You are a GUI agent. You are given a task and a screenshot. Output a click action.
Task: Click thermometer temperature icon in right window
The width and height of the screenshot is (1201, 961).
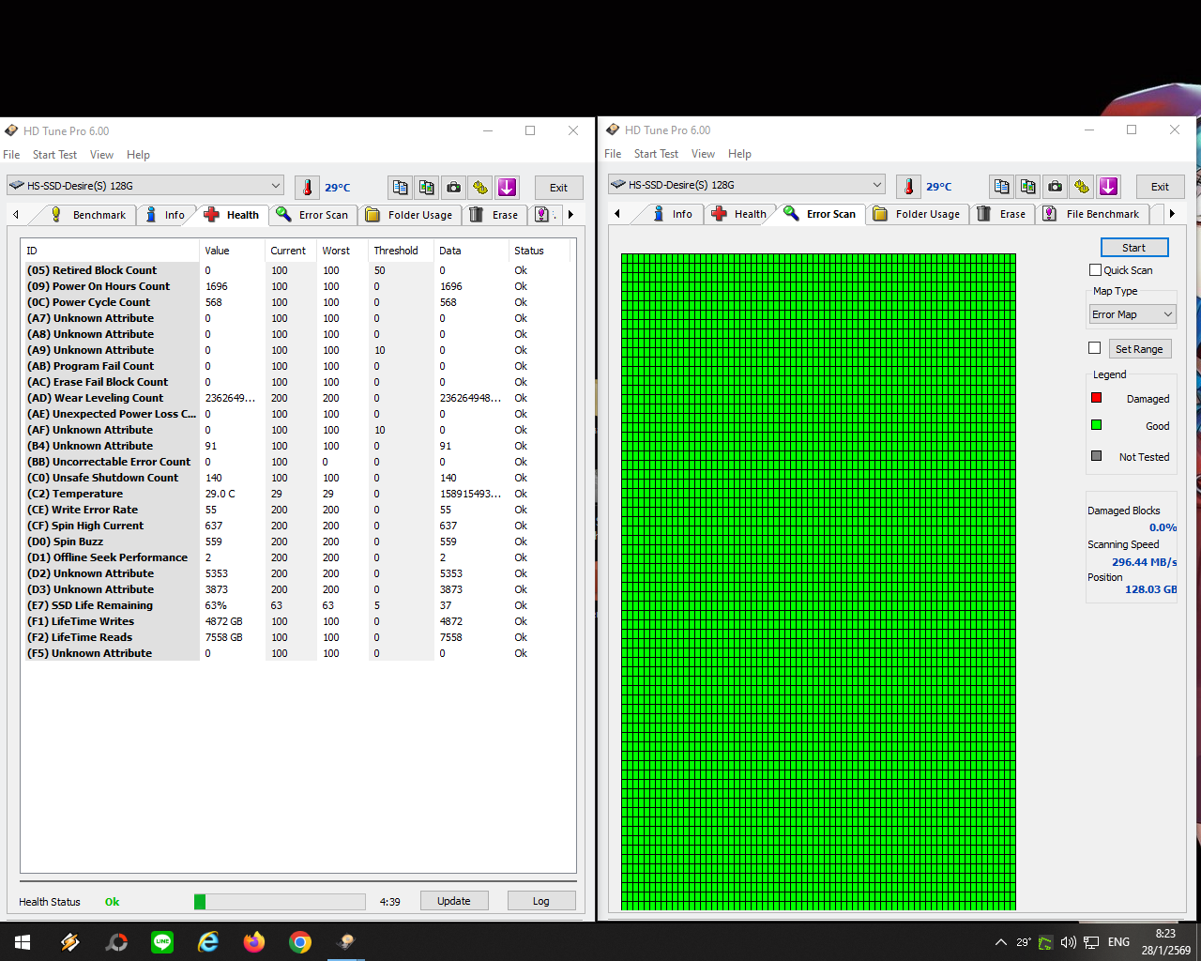[908, 186]
